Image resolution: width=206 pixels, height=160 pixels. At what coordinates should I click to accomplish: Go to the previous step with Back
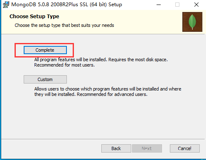(x=116, y=148)
